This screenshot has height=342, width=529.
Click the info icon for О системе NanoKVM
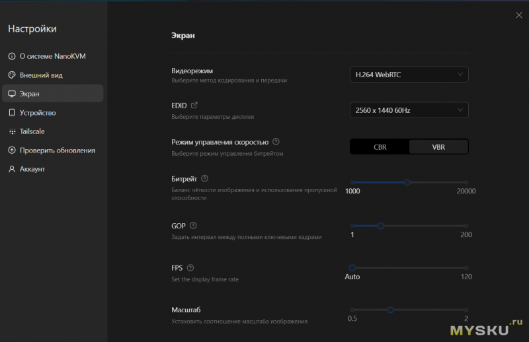12,56
